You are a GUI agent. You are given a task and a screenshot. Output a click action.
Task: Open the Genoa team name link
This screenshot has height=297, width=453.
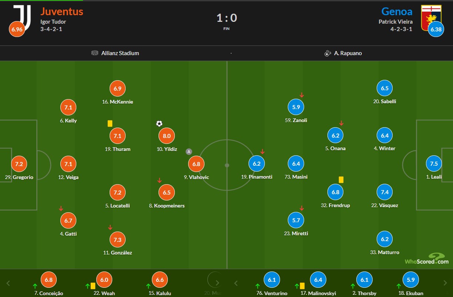click(397, 11)
